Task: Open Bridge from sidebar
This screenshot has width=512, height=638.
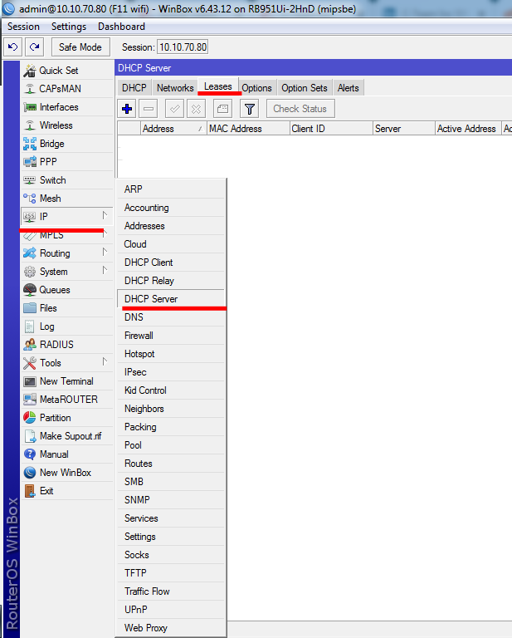Action: (67, 144)
